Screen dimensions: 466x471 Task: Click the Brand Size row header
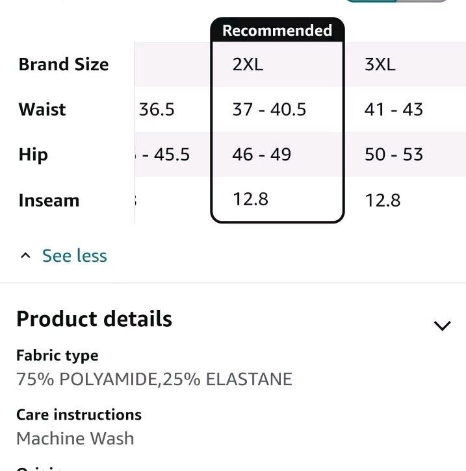(x=64, y=64)
